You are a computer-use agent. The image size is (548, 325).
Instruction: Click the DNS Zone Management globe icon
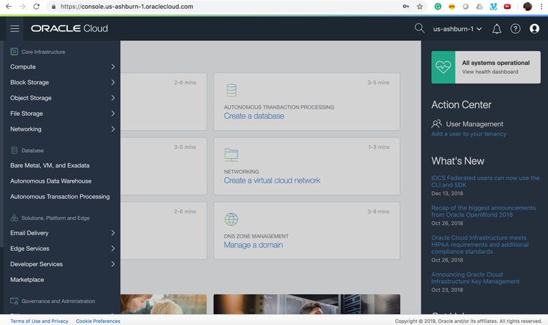[x=231, y=219]
